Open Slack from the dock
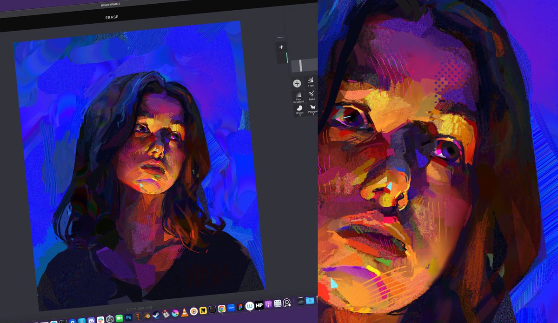Viewport: 558px width, 323px height. tap(100, 320)
